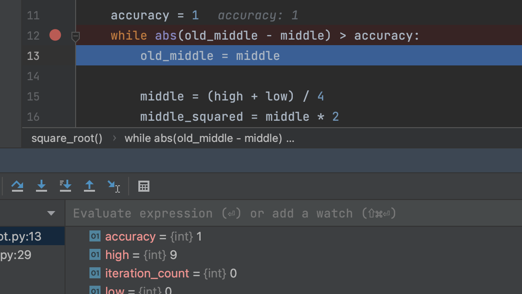The image size is (522, 294).
Task: Click the high variable name
Action: point(117,254)
